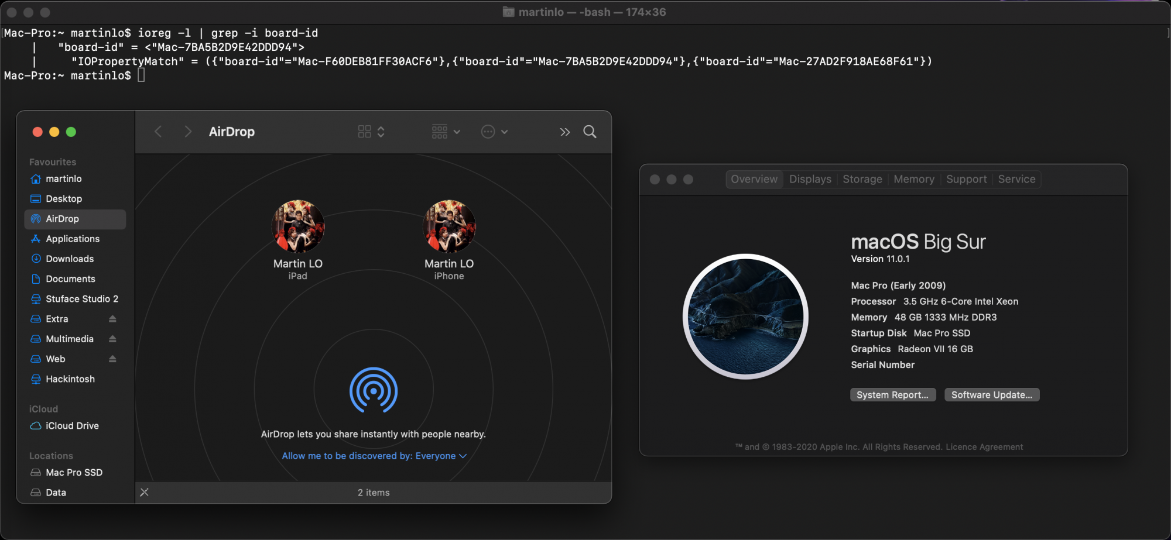Click the Software Update button
This screenshot has height=540, width=1171.
[x=992, y=395]
